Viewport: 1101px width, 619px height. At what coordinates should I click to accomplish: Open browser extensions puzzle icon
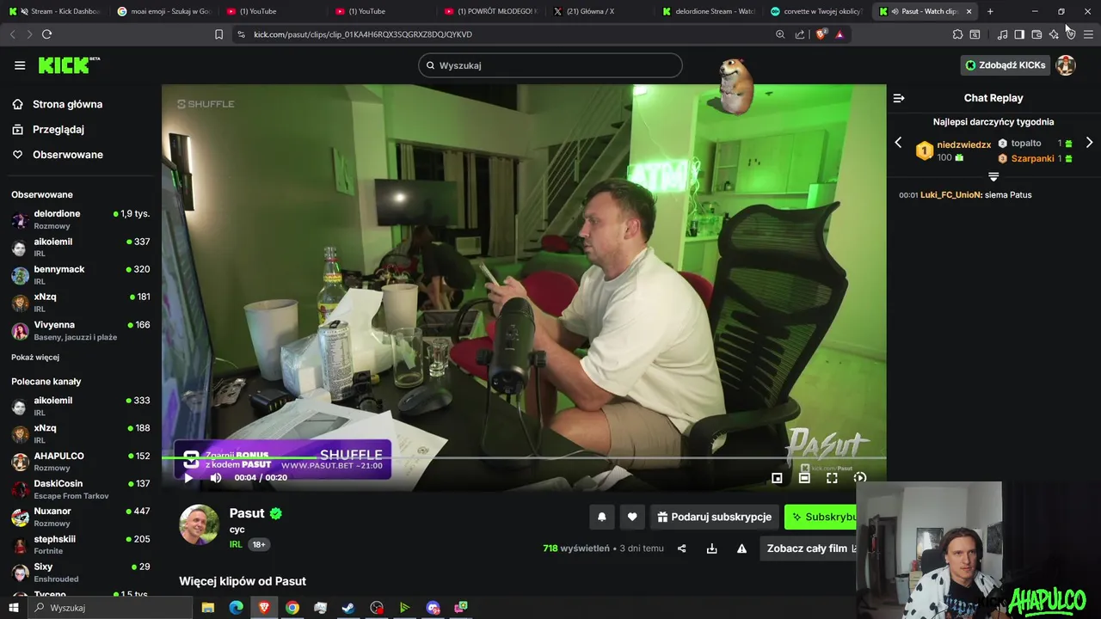click(957, 34)
